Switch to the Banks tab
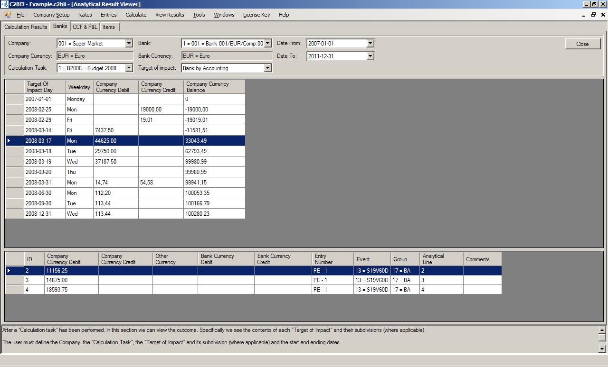 [x=60, y=26]
